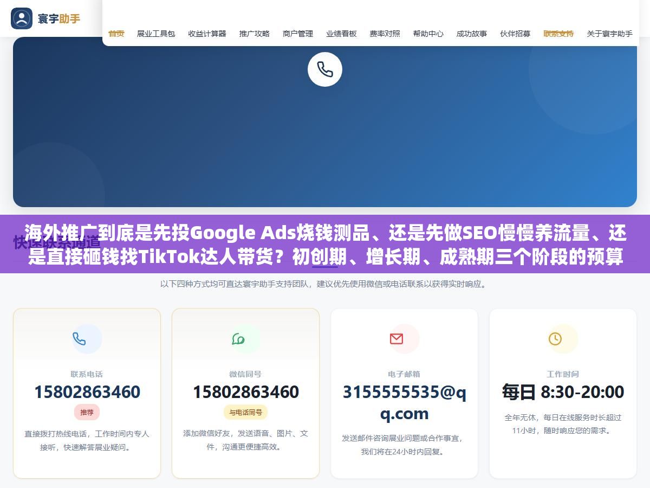
Task: Click the 寰宇助手 brand name text
Action: click(x=58, y=18)
